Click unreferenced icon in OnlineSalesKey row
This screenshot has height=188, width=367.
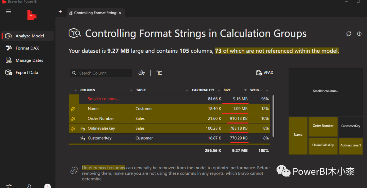73,128
